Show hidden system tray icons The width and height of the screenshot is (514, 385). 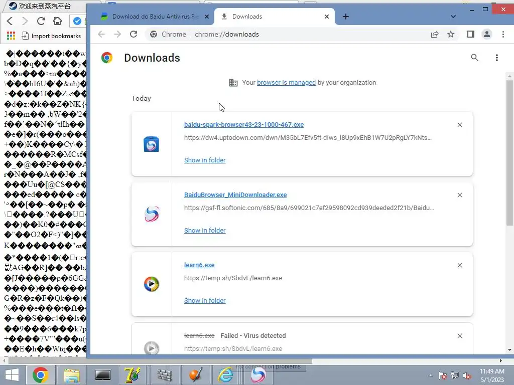tap(430, 375)
